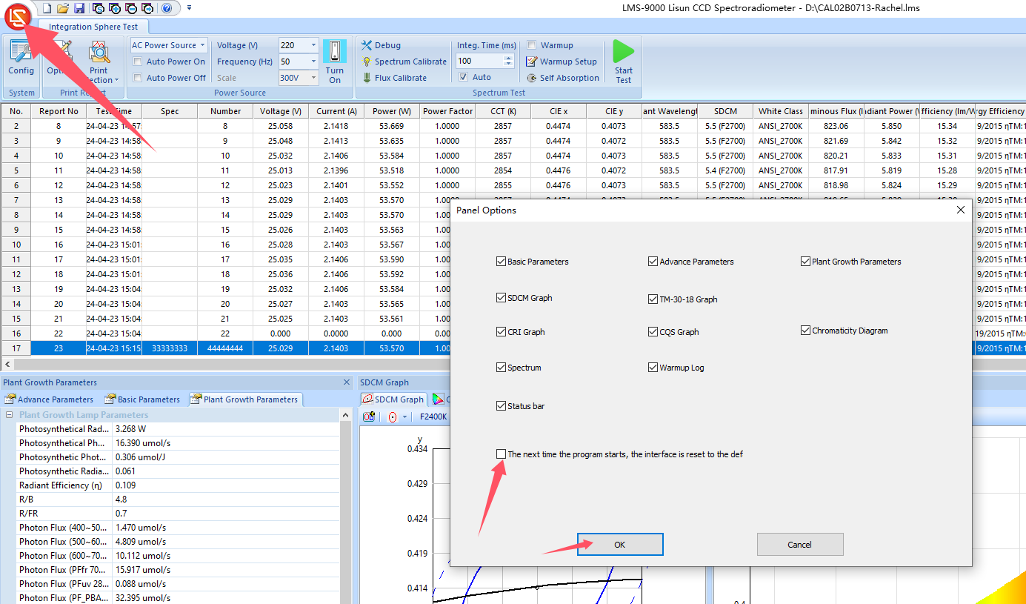This screenshot has height=604, width=1026.
Task: Click the red Lisun application logo button
Action: click(17, 15)
